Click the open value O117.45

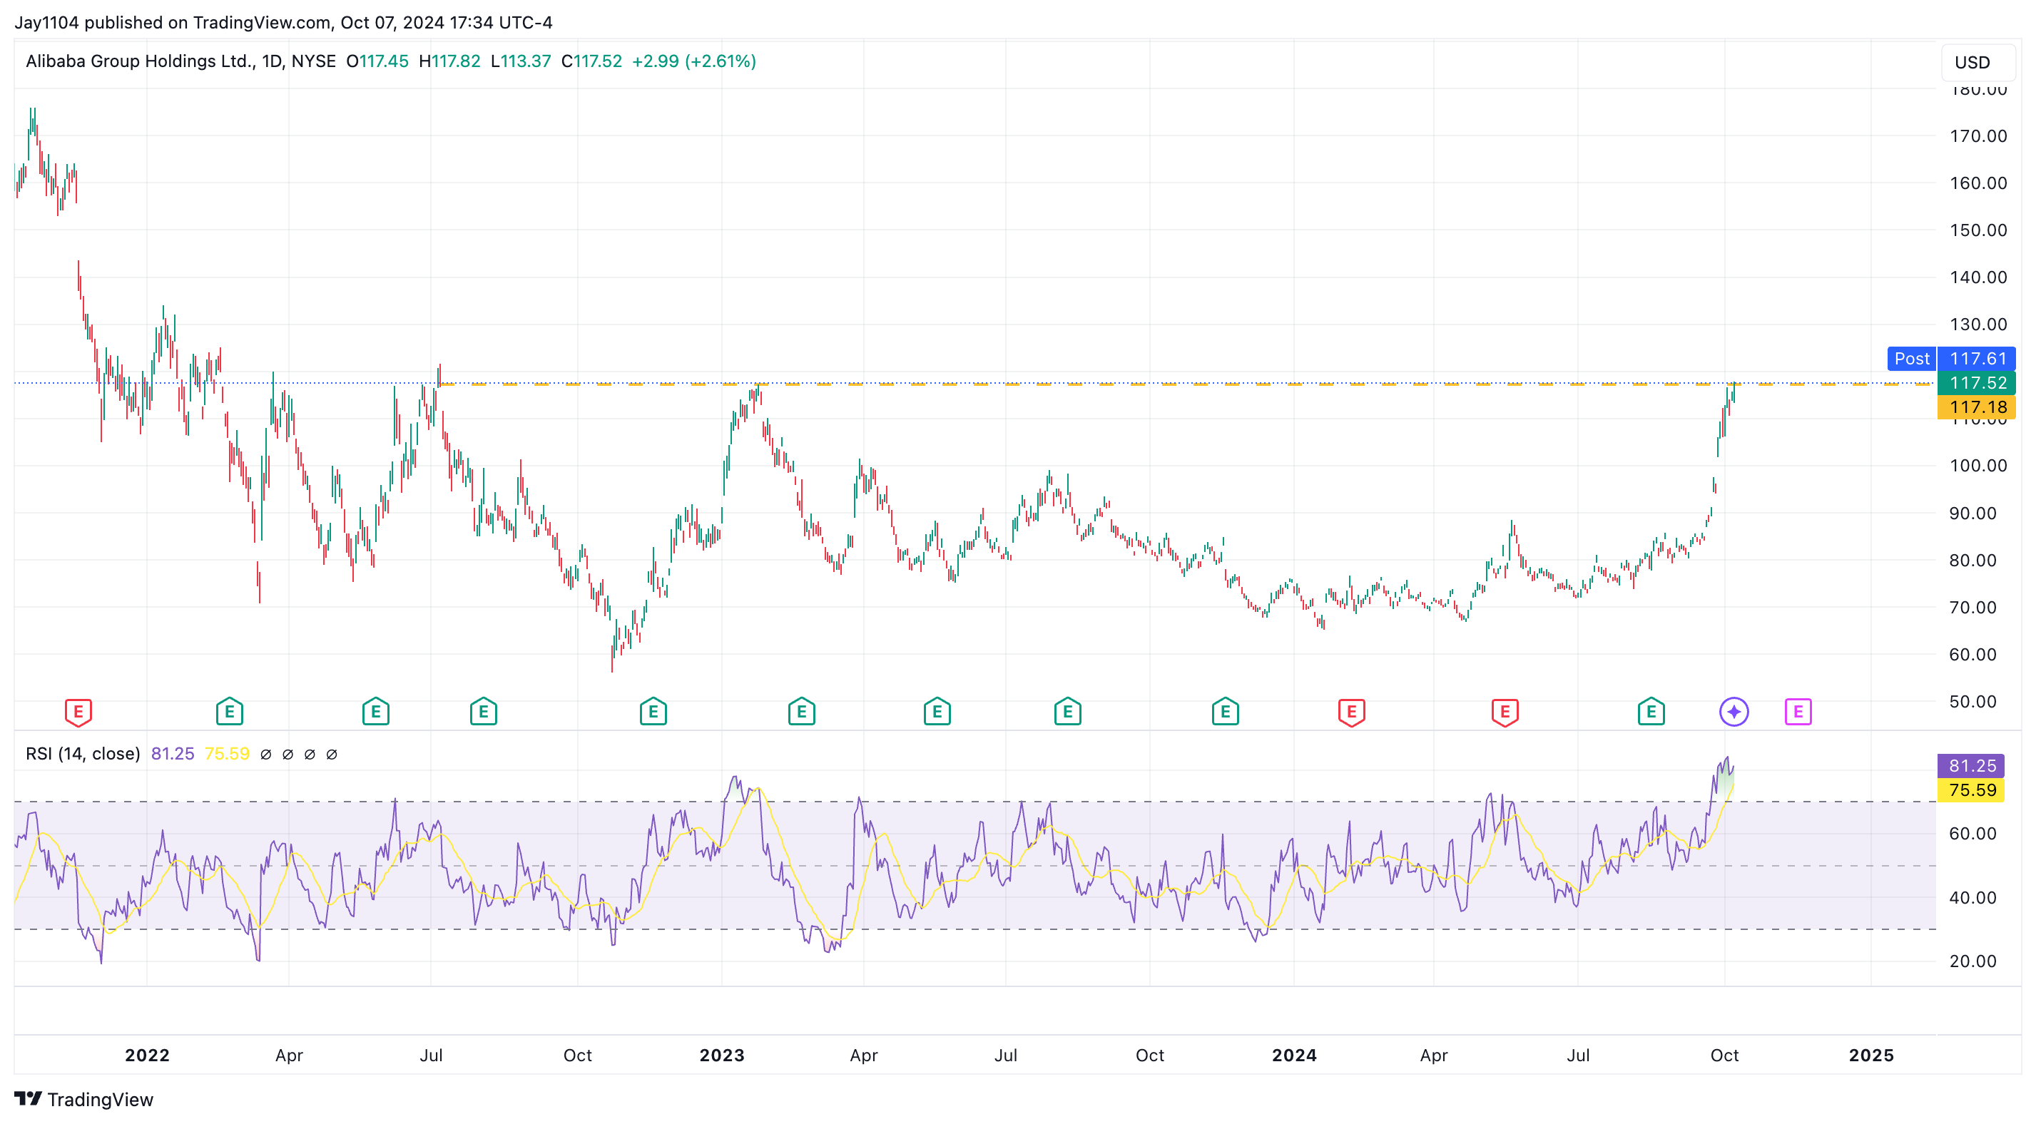[x=377, y=61]
